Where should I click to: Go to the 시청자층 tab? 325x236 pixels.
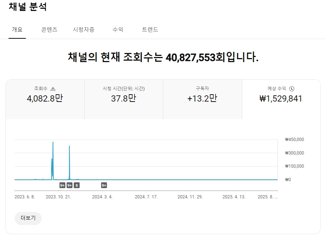coord(84,30)
